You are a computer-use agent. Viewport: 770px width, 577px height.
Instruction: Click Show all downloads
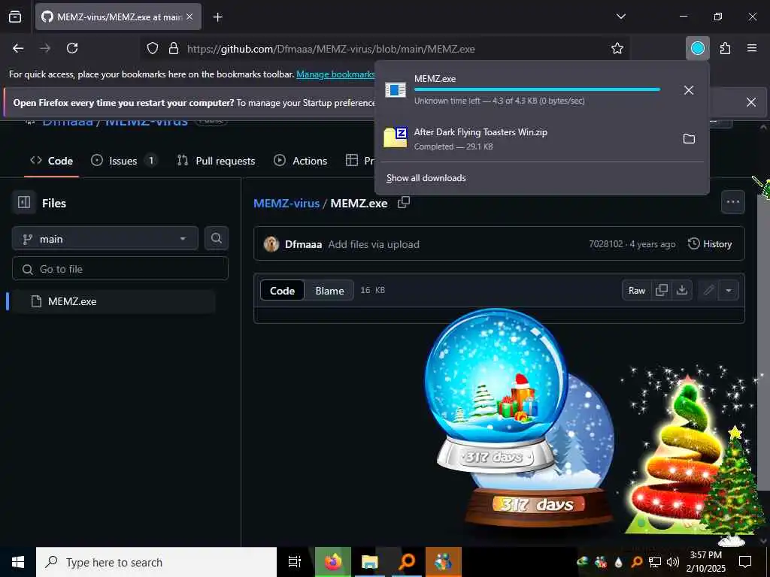(x=426, y=178)
